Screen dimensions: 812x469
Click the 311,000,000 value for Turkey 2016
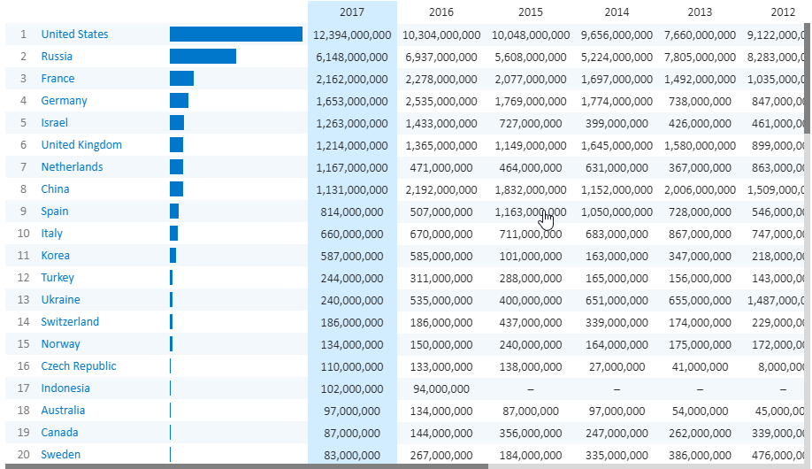[x=441, y=278]
